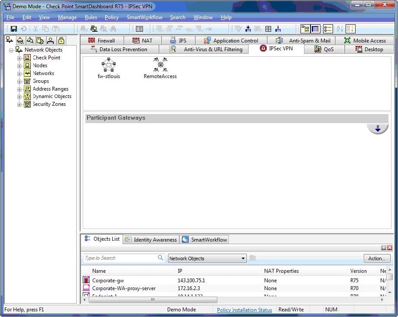398x317 pixels.
Task: Expand the Address Ranges tree node
Action: pyautogui.click(x=19, y=89)
